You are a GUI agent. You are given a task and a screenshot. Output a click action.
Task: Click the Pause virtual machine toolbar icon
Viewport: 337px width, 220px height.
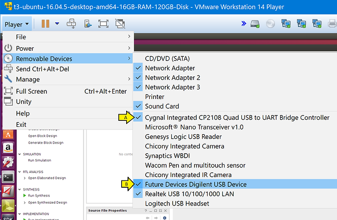pyautogui.click(x=45, y=24)
